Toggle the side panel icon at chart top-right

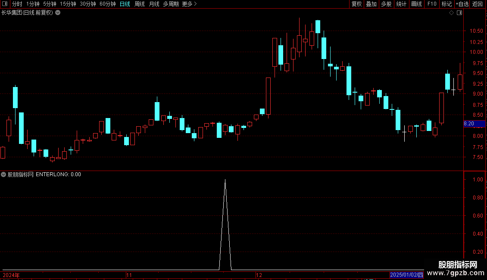pos(459,13)
